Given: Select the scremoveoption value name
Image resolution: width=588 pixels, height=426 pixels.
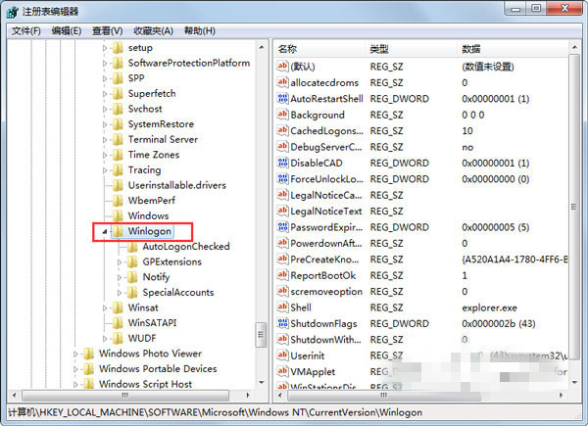Looking at the screenshot, I should click(326, 292).
